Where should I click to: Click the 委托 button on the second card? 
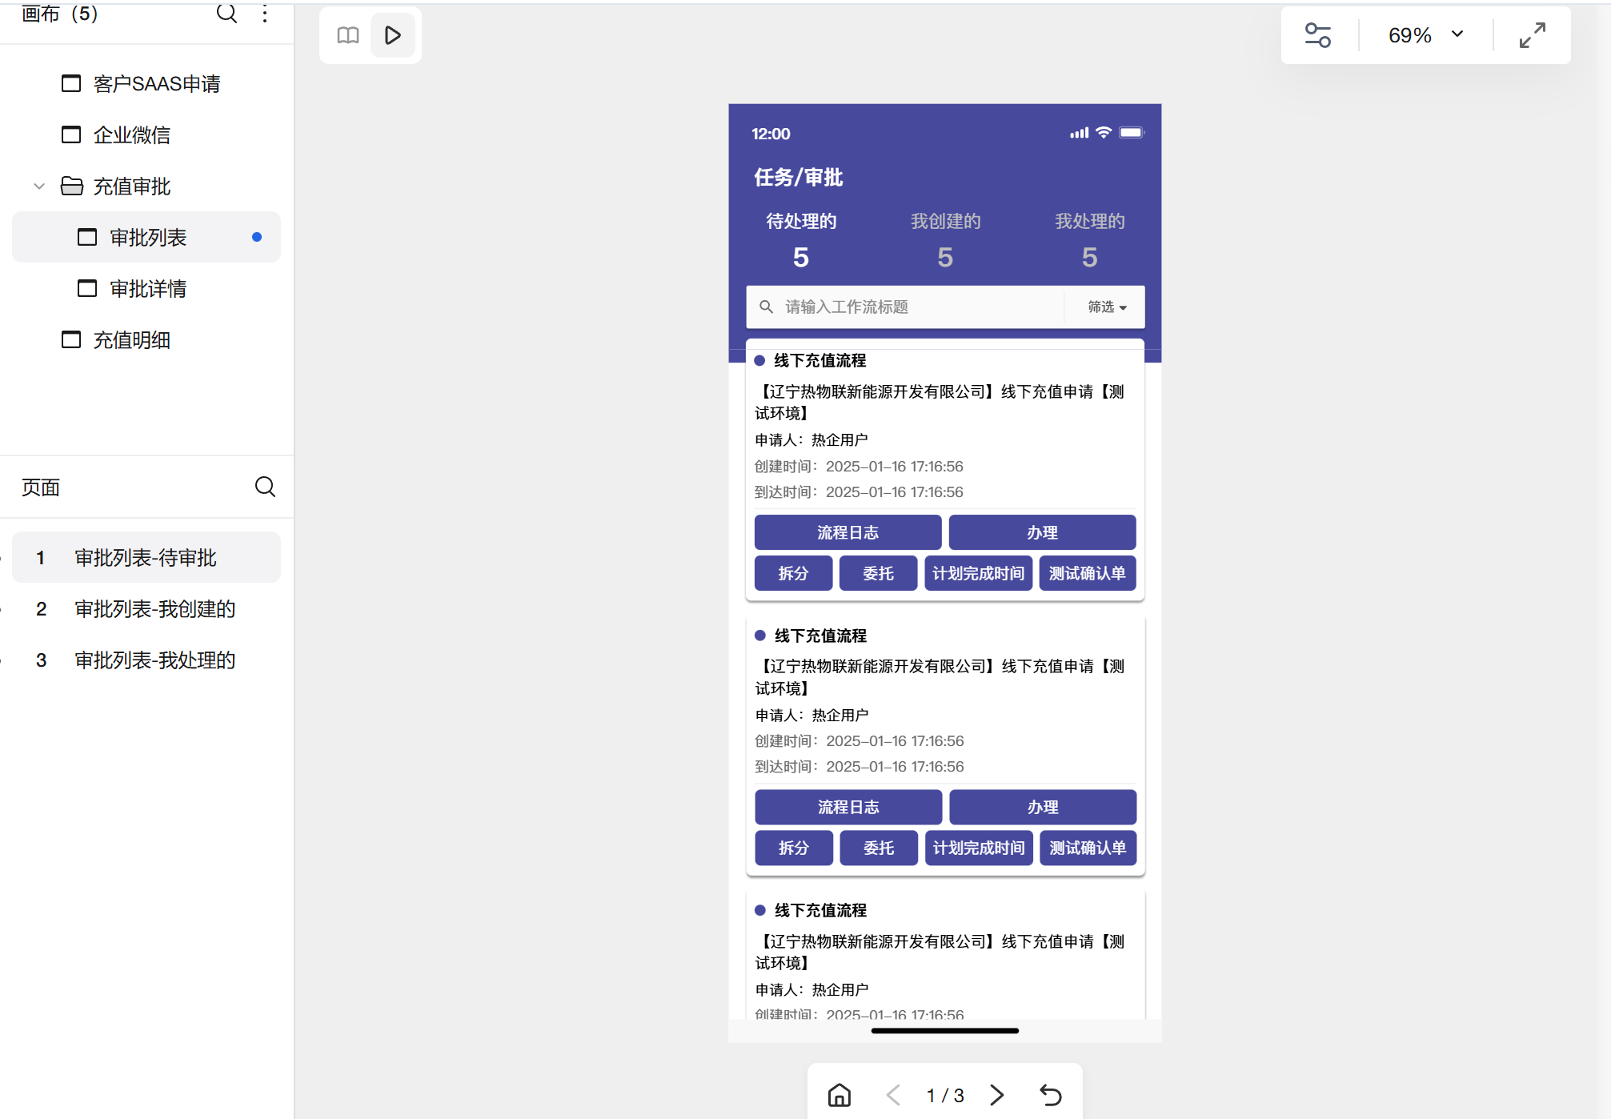coord(878,848)
